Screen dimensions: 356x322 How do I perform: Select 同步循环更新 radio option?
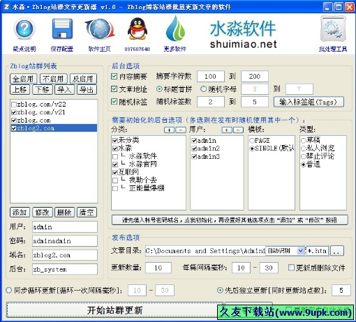pyautogui.click(x=8, y=290)
